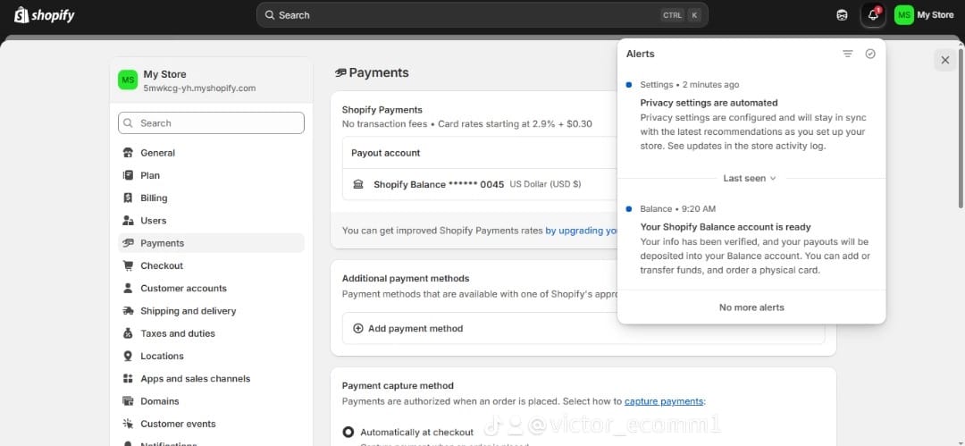The image size is (965, 446).
Task: Toggle the notifications bell icon
Action: click(873, 15)
